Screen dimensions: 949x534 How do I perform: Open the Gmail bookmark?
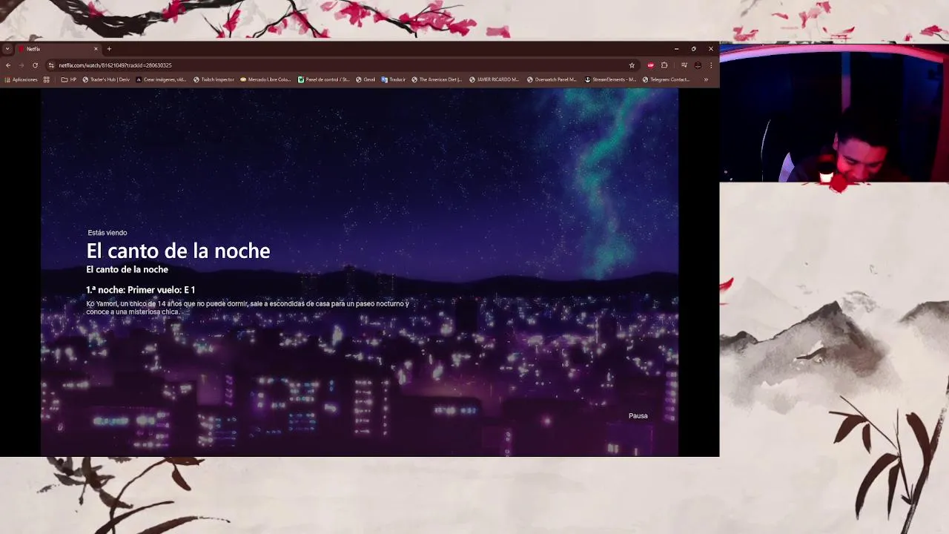click(366, 79)
